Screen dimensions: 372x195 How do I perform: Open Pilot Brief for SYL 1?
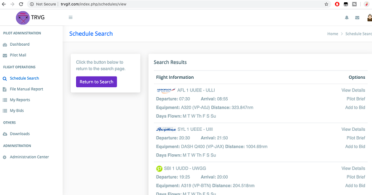point(356,138)
